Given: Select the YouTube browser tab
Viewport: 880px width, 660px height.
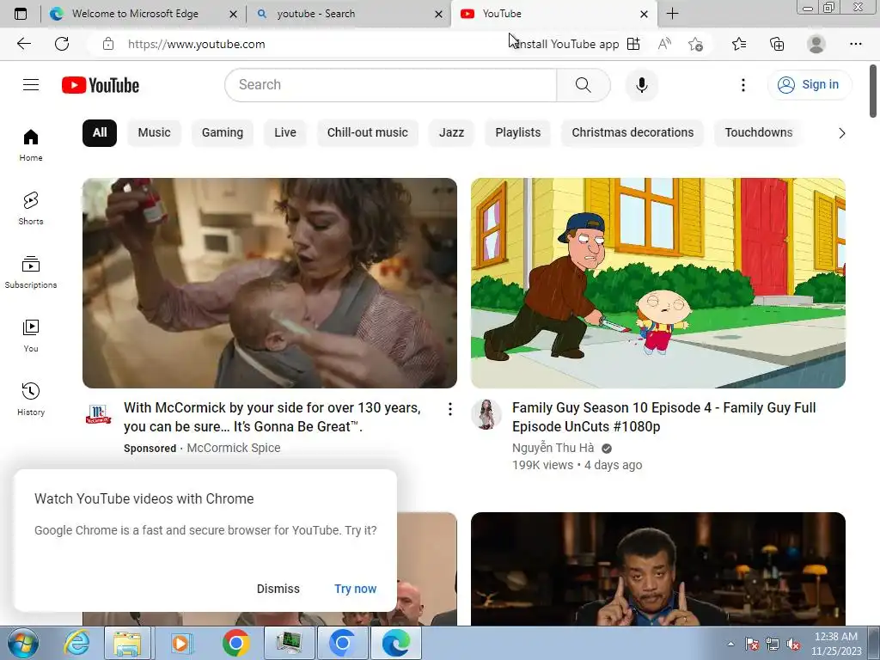Looking at the screenshot, I should (x=553, y=14).
